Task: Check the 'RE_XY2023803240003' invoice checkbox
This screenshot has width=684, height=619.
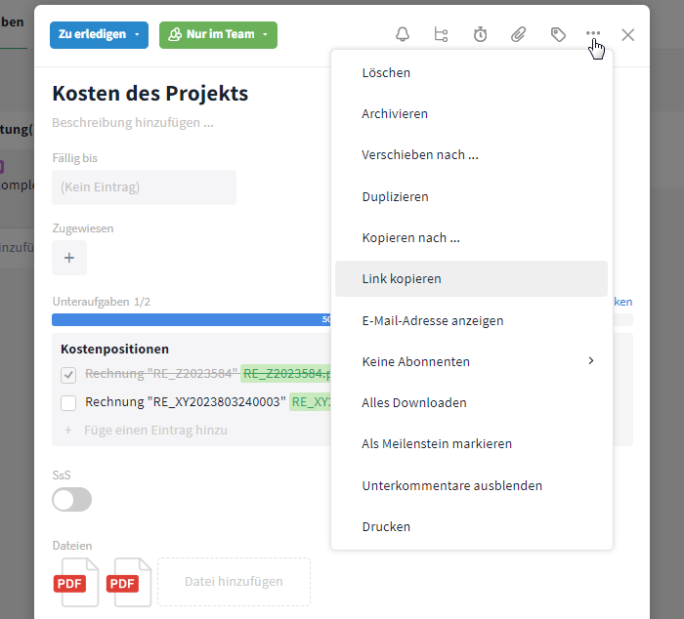Action: coord(68,403)
